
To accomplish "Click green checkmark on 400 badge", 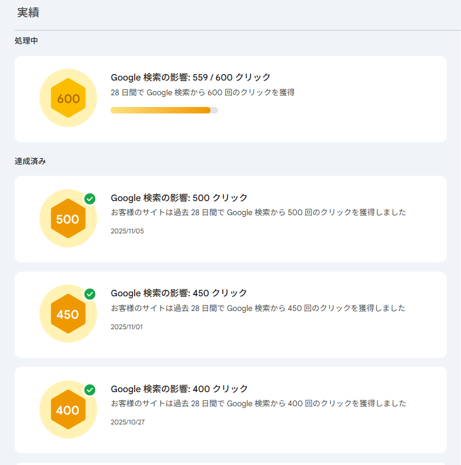I will [90, 390].
